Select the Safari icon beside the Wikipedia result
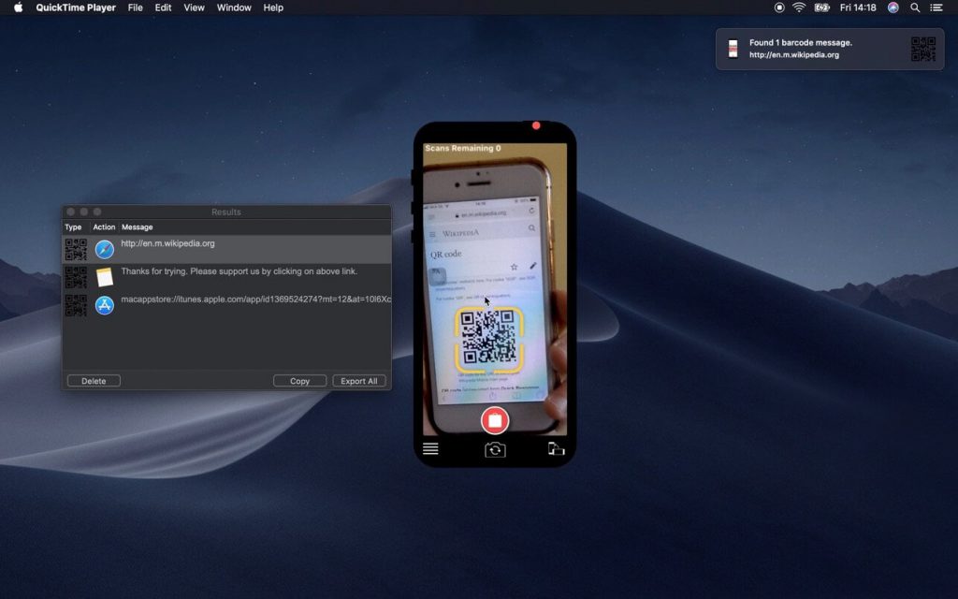The height and width of the screenshot is (599, 958). coord(104,249)
